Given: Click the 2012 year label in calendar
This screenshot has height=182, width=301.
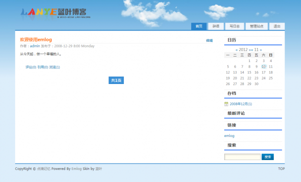Looking at the screenshot, I should pos(243,50).
